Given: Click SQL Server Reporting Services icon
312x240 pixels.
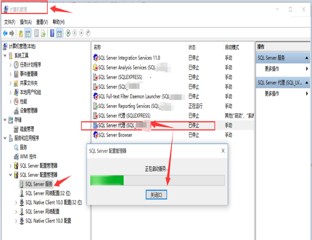Looking at the screenshot, I should click(96, 106).
